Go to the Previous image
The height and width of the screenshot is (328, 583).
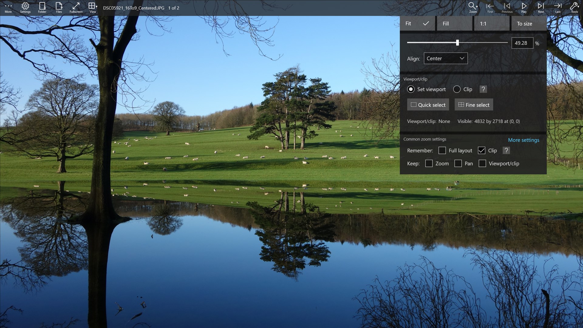(506, 8)
